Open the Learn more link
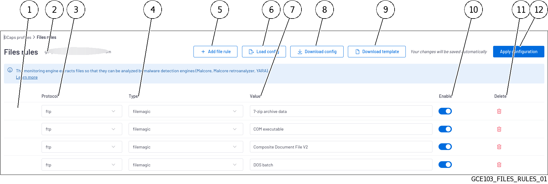Viewport: 548px width, 184px height. [x=27, y=77]
